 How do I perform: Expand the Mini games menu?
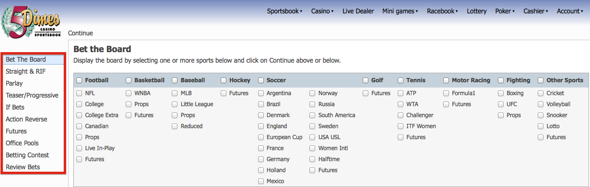(x=400, y=11)
